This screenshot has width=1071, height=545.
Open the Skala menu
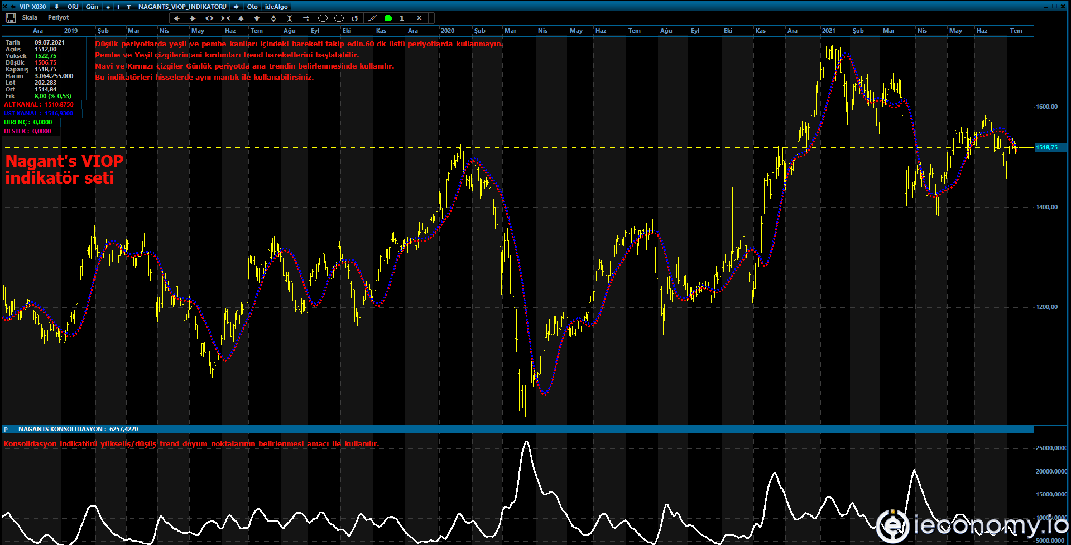(30, 18)
